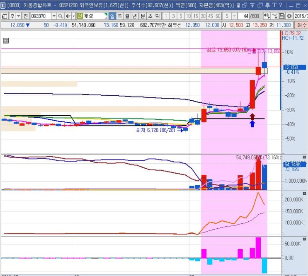The image size is (308, 276).
Task: Select the 월 monthly period button
Action: pos(127,16)
